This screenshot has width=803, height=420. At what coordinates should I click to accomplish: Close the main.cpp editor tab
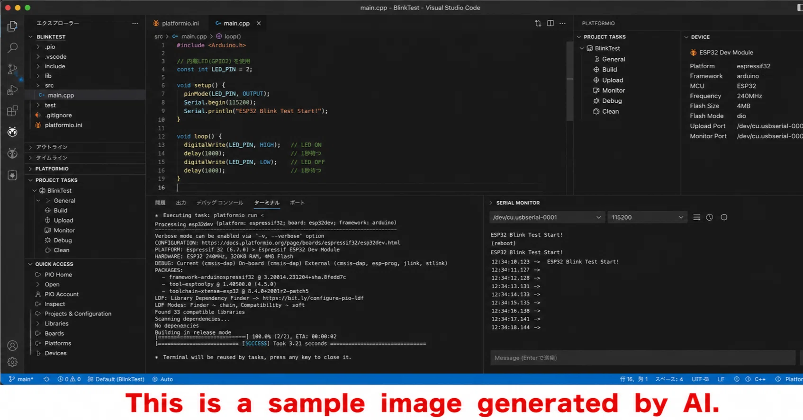click(x=259, y=23)
